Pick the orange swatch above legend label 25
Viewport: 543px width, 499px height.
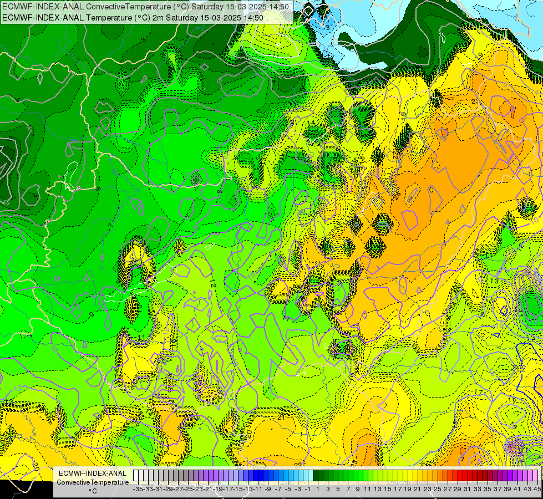pos(435,476)
